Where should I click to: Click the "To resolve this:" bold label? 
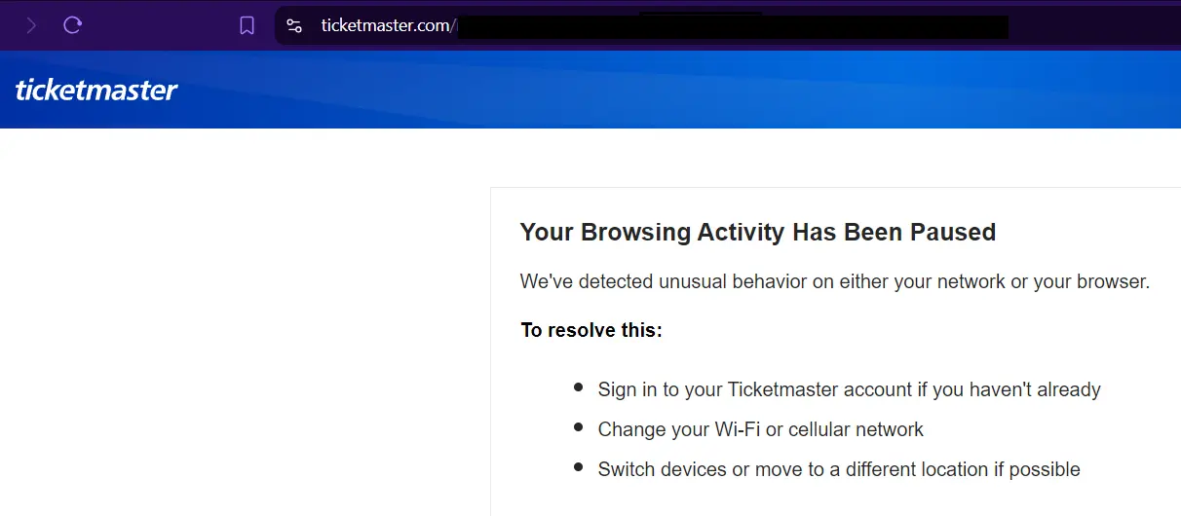590,330
